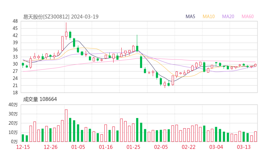261x155 pixels.
Task: Click the 成交量 108664 volume label
Action: click(x=40, y=99)
